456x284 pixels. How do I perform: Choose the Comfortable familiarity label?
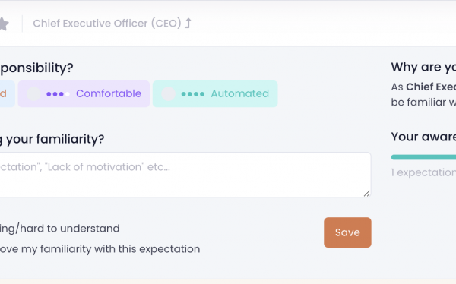(x=109, y=93)
